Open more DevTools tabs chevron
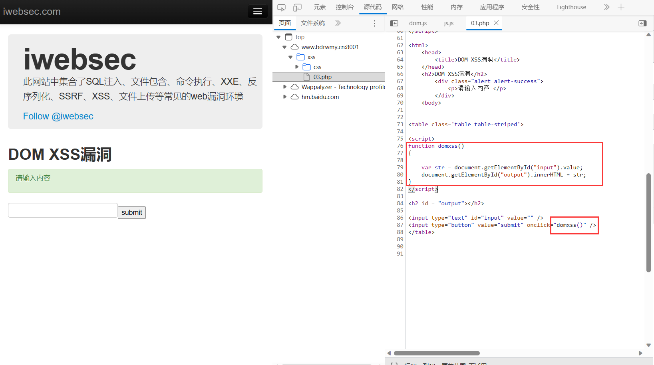The image size is (654, 365). [x=607, y=7]
